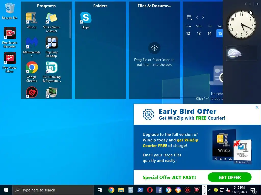Open Facebook from the taskbar
The image size is (261, 195).
pyautogui.click(x=159, y=190)
